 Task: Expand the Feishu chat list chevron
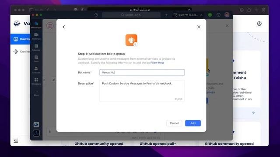44,80
